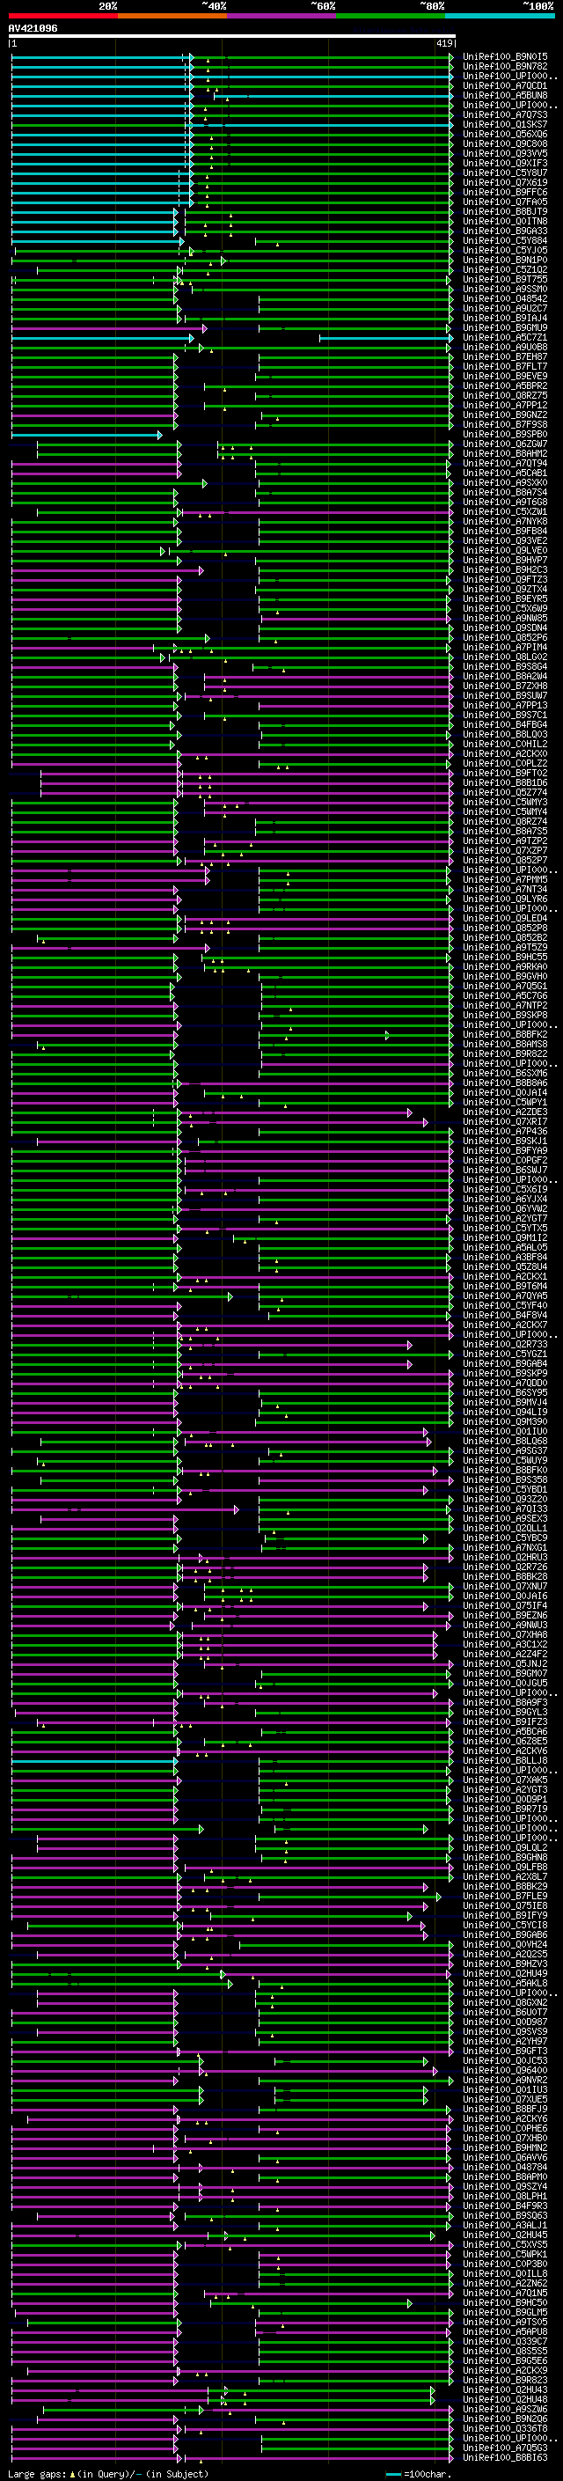The image size is (563, 2481).
Task: Click hit label UniRef100_A5BPR2
Action: tap(505, 386)
